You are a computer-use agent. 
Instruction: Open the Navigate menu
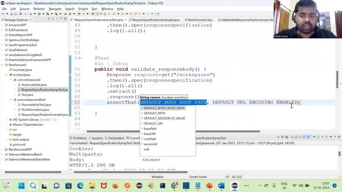55,9
